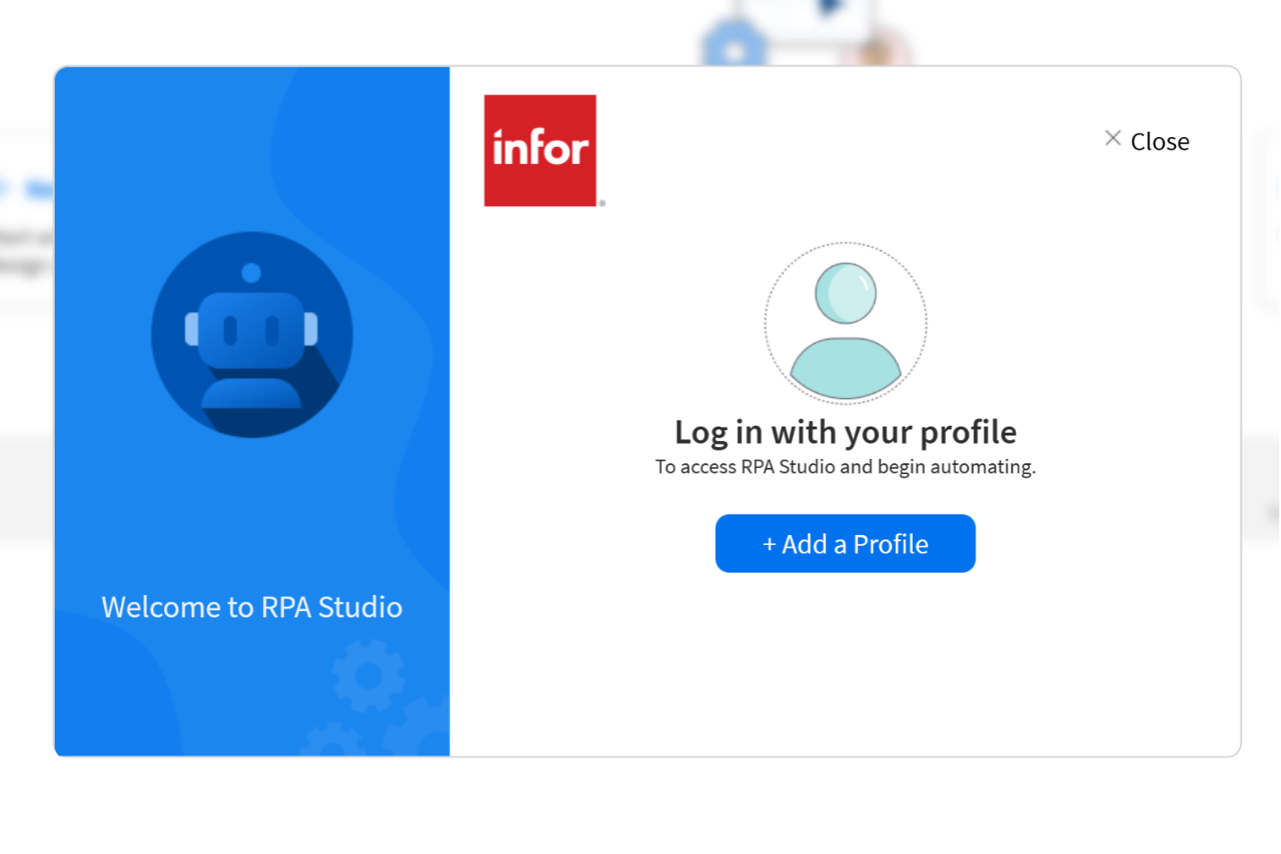Click the avatar's round head shape
Image resolution: width=1281 pixels, height=854 pixels.
pos(845,293)
